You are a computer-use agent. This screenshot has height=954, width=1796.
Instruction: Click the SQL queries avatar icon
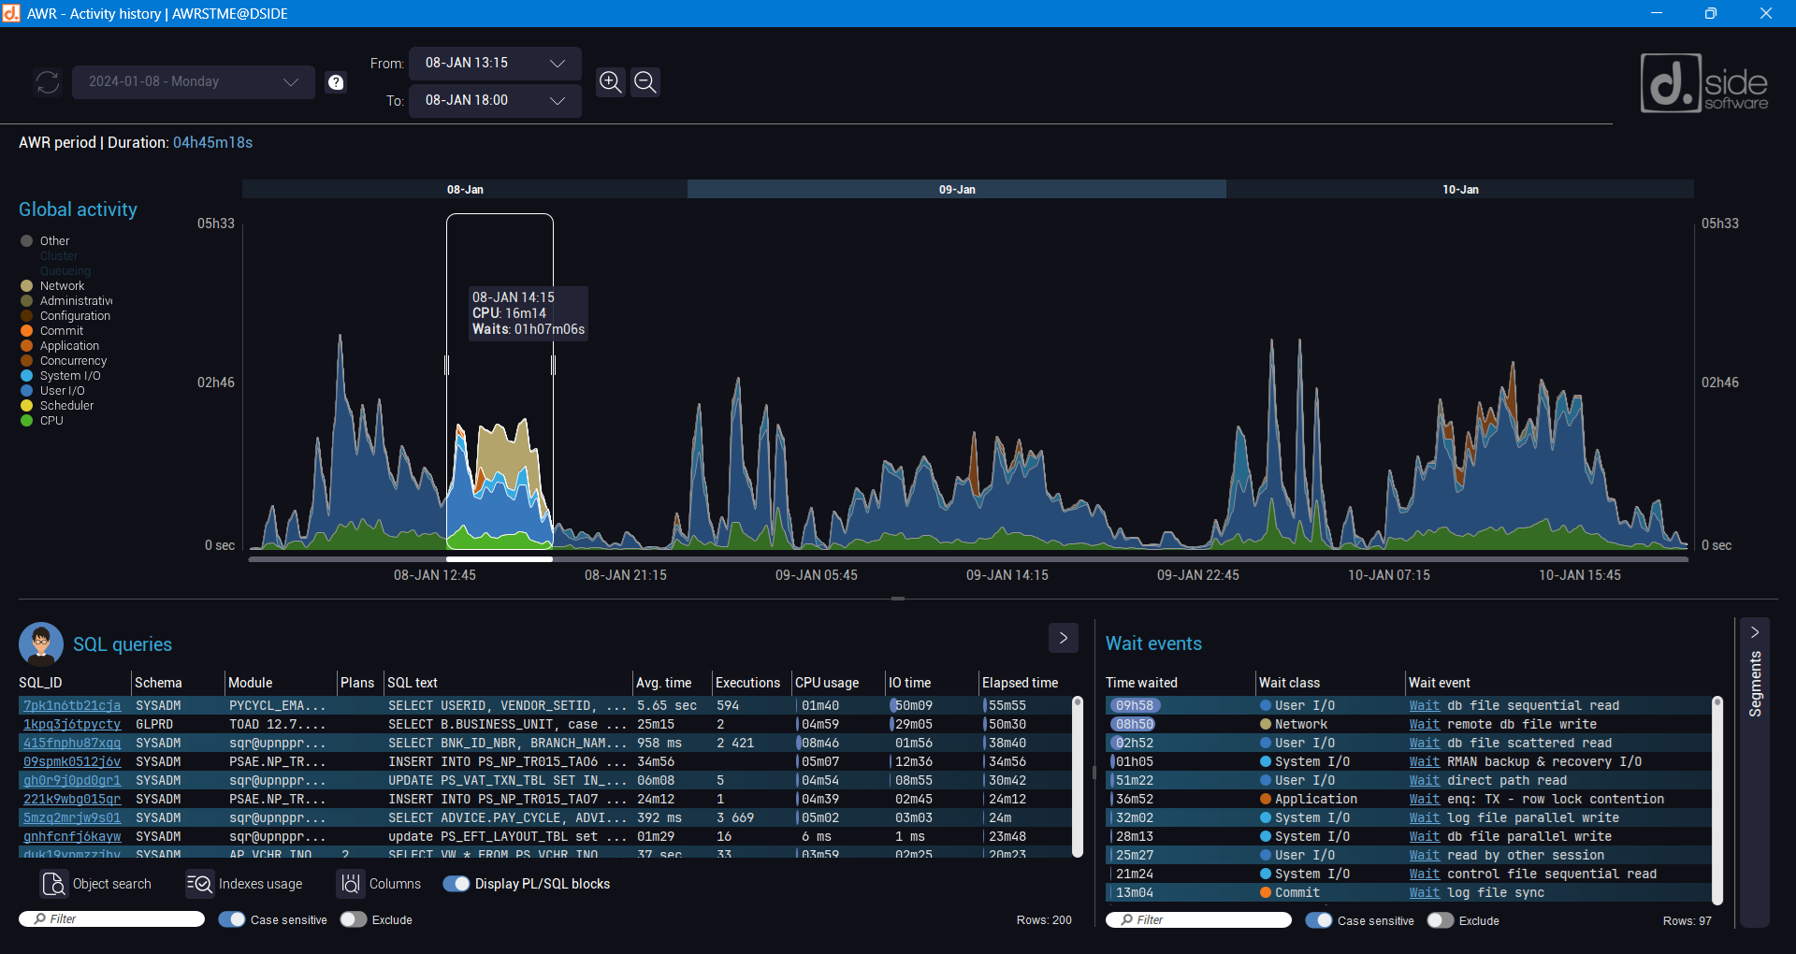41,644
